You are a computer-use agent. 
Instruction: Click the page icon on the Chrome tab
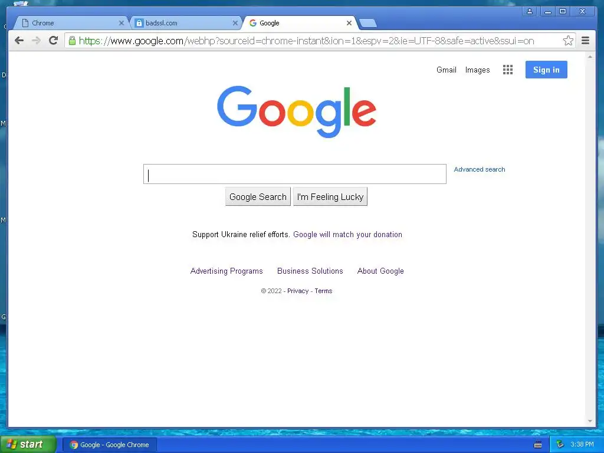25,23
